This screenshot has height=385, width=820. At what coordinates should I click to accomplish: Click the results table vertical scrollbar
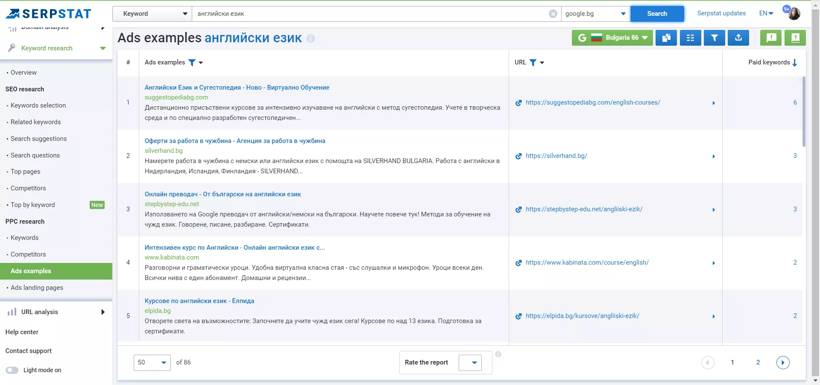pos(804,112)
